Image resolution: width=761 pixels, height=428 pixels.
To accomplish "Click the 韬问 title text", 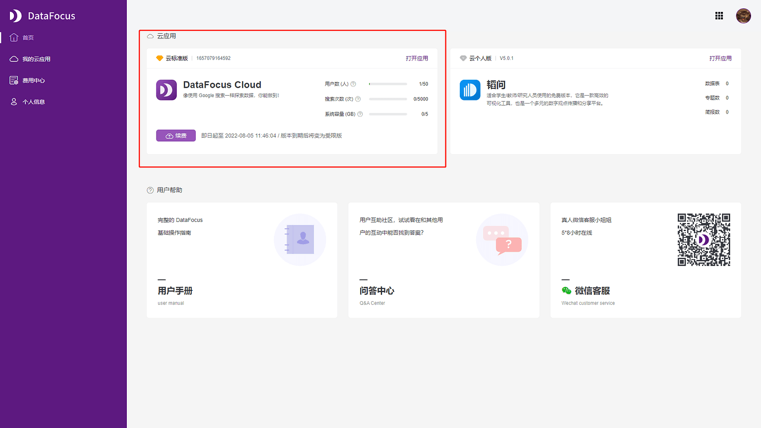I will click(x=496, y=85).
